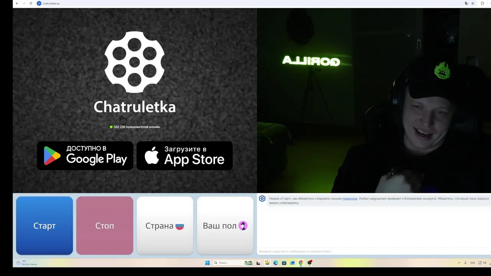Click the volume speaker icon in the tray
Screen dimensions: 491x276
click(484, 263)
